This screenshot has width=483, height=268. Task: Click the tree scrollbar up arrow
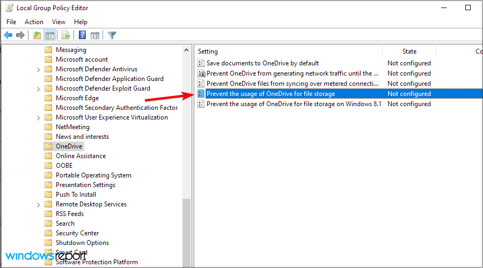point(186,49)
